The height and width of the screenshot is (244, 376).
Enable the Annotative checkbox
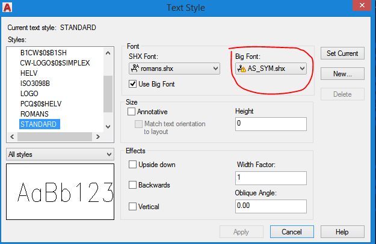pos(132,112)
